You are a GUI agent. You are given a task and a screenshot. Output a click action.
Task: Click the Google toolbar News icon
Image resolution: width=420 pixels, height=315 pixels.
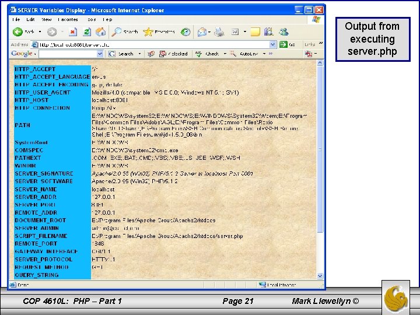(x=151, y=54)
